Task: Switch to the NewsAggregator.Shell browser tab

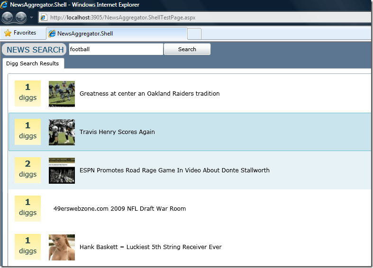Action: (117, 34)
